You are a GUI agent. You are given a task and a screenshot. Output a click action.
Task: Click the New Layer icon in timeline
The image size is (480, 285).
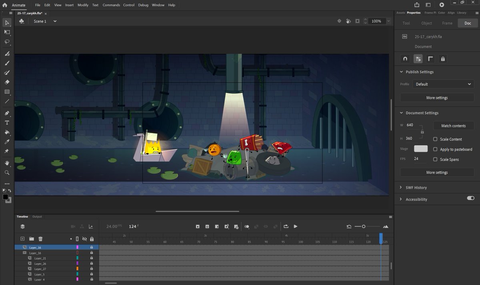pyautogui.click(x=22, y=239)
